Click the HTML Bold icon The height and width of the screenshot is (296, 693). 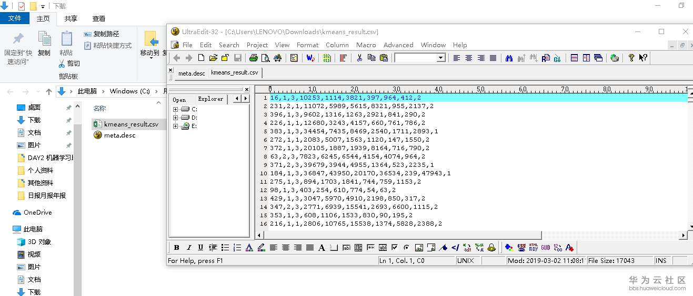176,248
